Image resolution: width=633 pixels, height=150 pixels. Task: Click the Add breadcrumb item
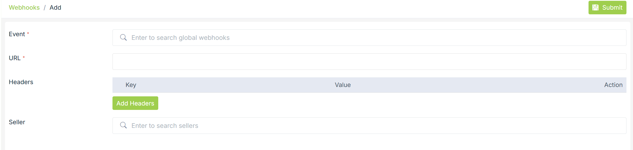[55, 8]
